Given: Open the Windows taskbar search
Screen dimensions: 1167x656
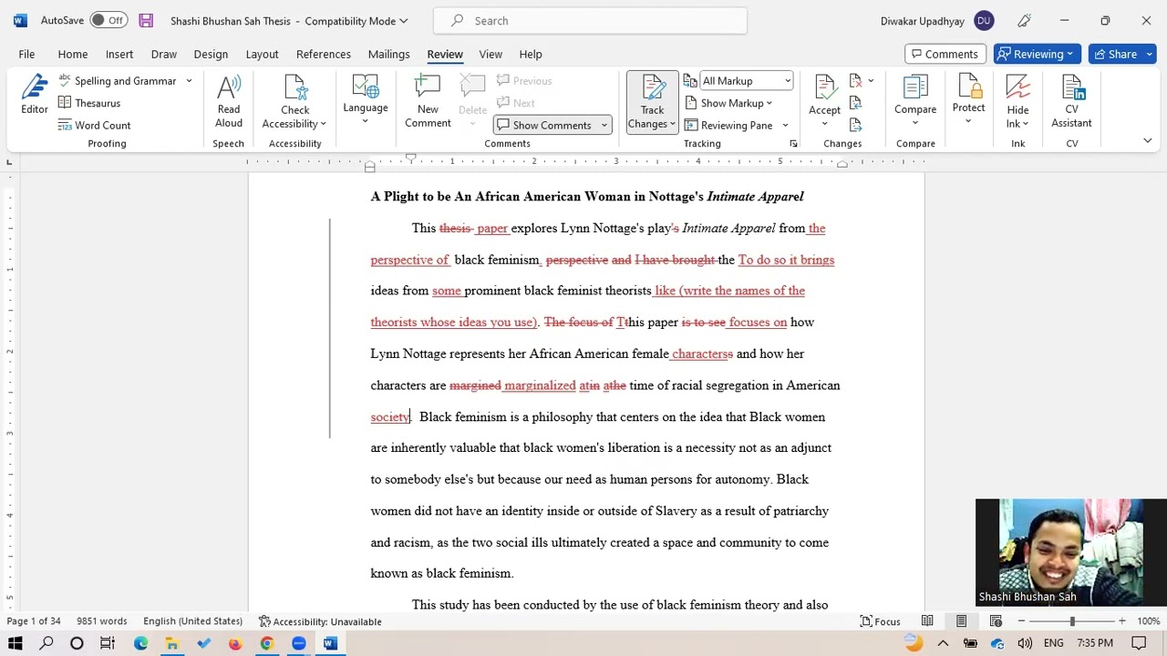Looking at the screenshot, I should point(46,643).
